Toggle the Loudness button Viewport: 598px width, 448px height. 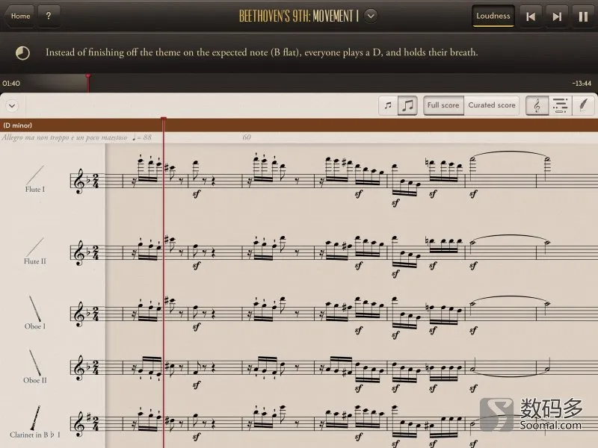click(x=493, y=16)
